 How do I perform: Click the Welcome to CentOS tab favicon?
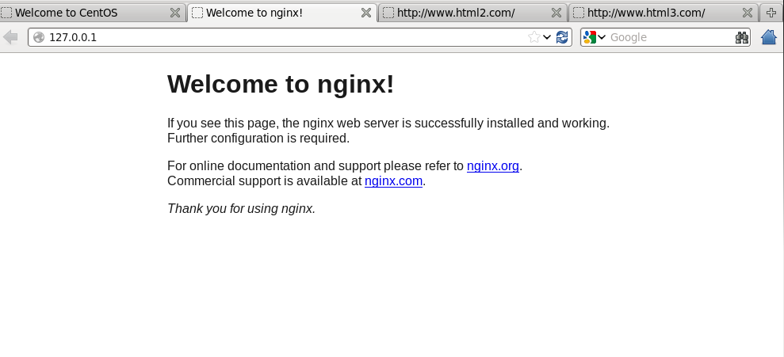6,13
